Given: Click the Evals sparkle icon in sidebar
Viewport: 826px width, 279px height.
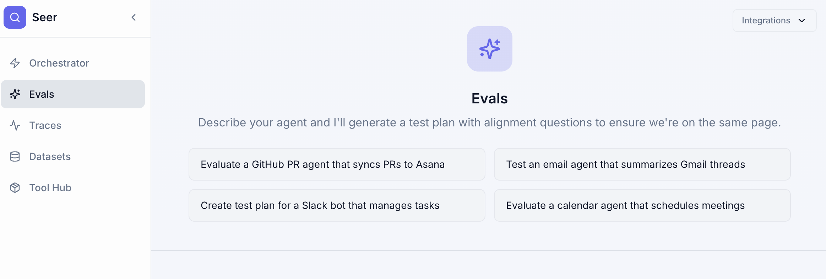Looking at the screenshot, I should [15, 94].
